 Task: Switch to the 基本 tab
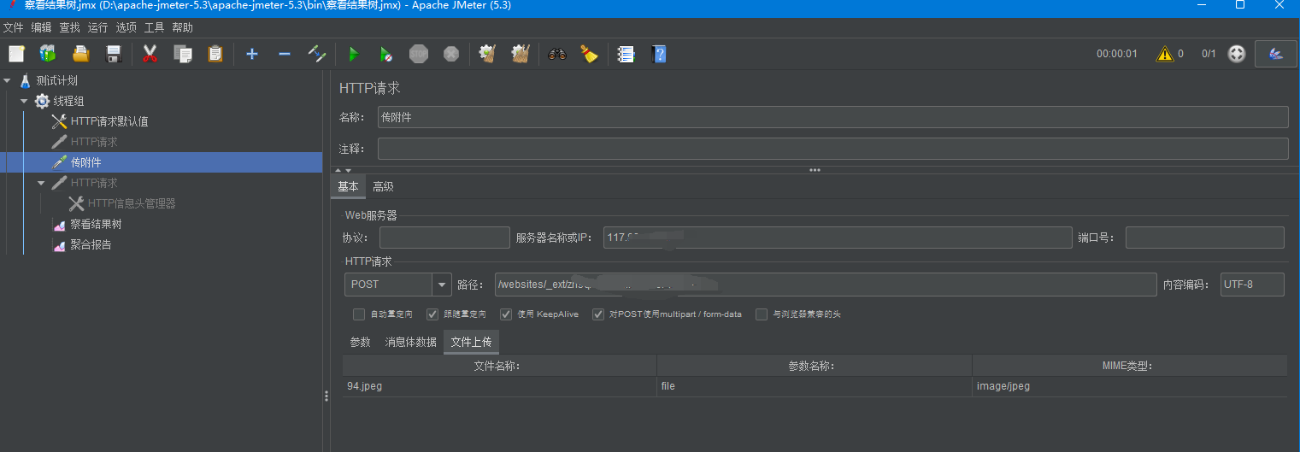pos(348,186)
